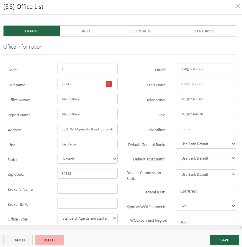Delete this office record

tap(49, 240)
